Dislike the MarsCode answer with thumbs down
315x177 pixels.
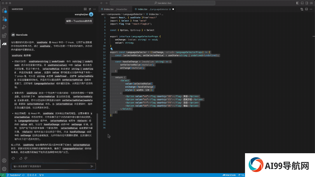pos(26,158)
